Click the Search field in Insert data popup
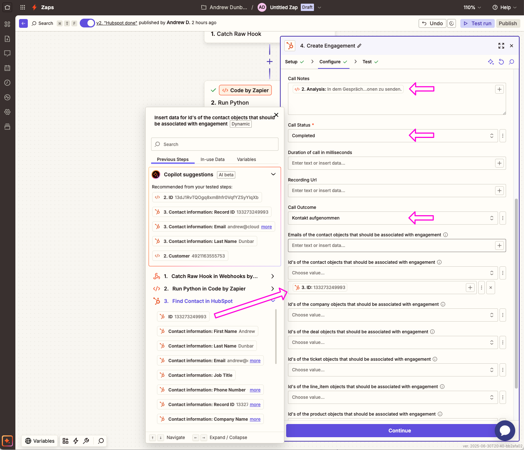 pyautogui.click(x=215, y=144)
